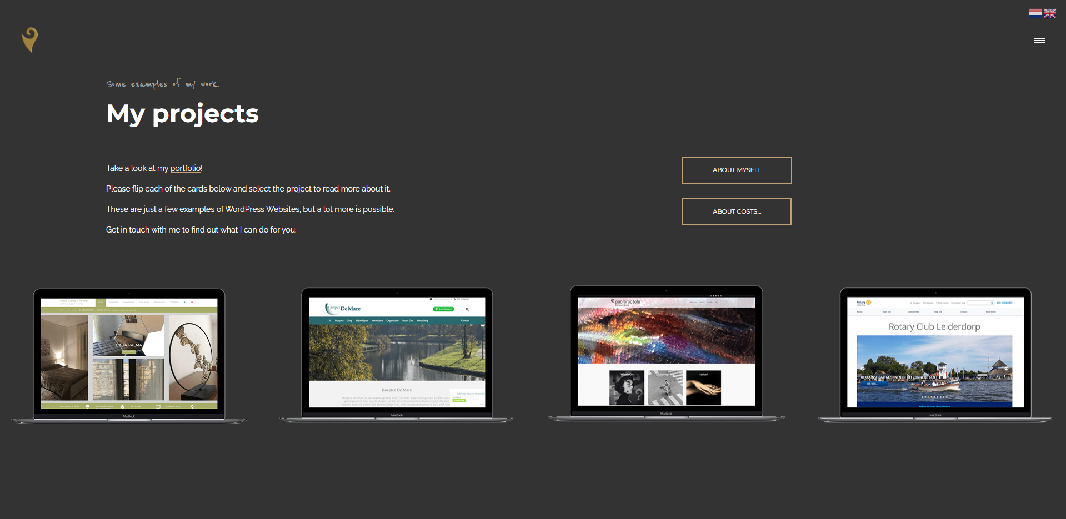Click the Hospice DeMare logo in the mockup
Viewport: 1066px width, 519px height.
click(x=343, y=308)
